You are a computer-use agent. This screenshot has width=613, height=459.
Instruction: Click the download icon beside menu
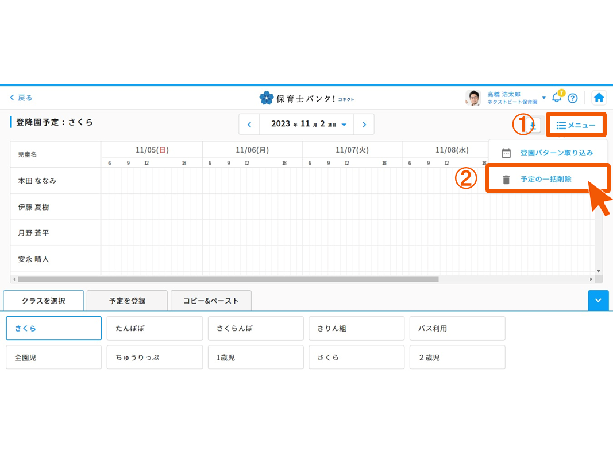[534, 125]
